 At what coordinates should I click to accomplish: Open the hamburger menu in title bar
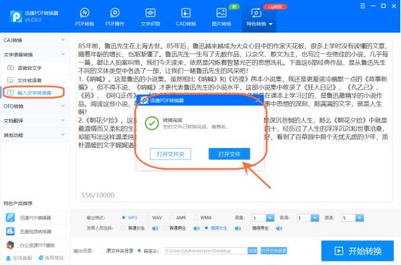pyautogui.click(x=363, y=6)
